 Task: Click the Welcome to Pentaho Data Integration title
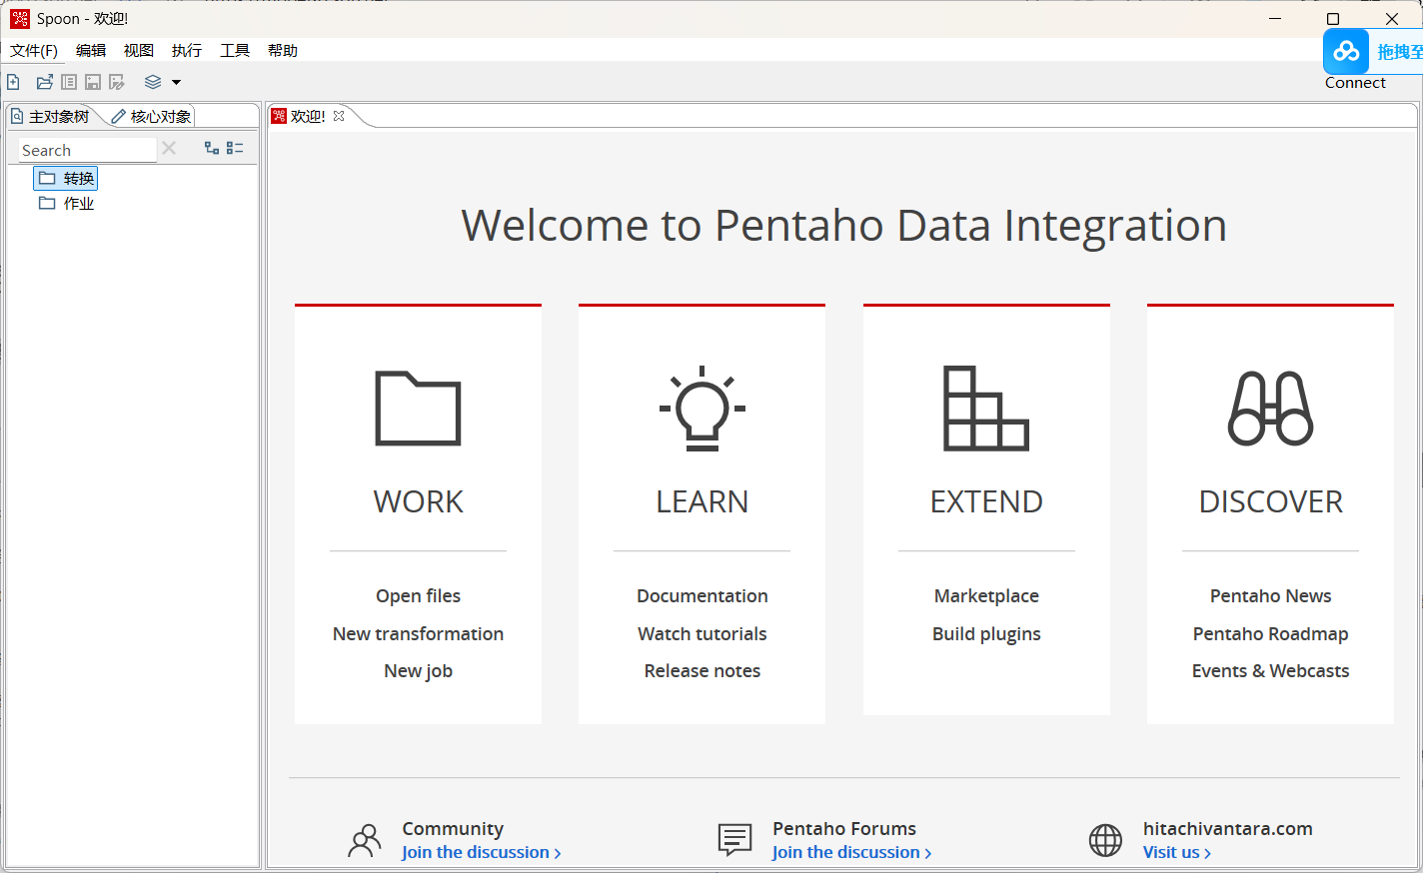843,226
